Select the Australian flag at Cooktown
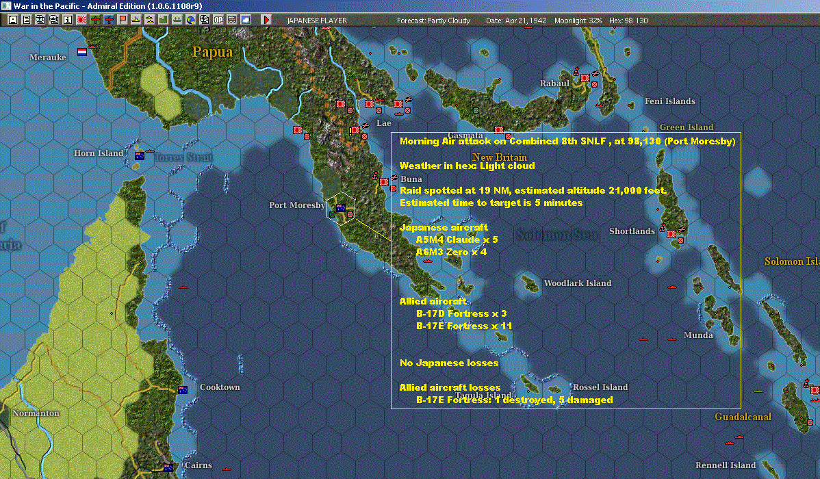Viewport: 820px width, 479px height. pos(183,389)
